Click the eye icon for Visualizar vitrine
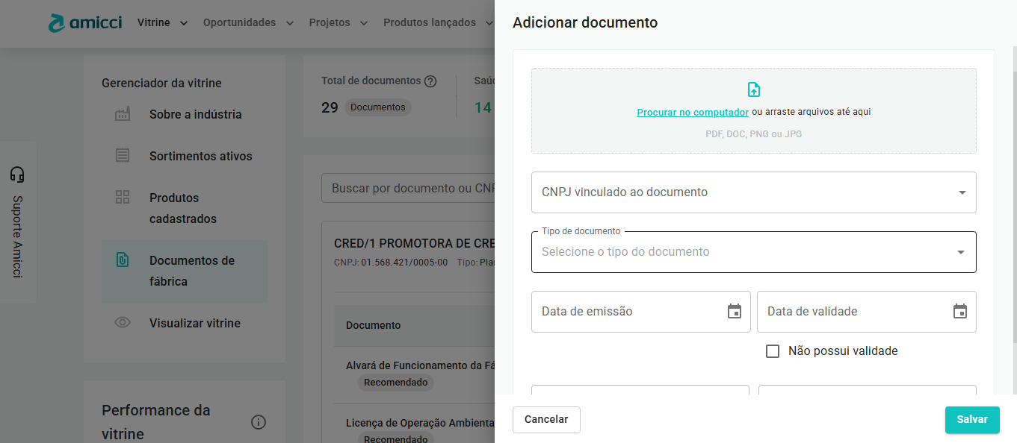Viewport: 1017px width, 443px height. [x=123, y=323]
